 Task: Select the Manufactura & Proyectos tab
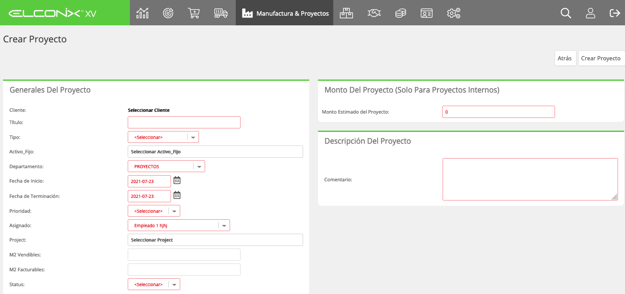[284, 13]
